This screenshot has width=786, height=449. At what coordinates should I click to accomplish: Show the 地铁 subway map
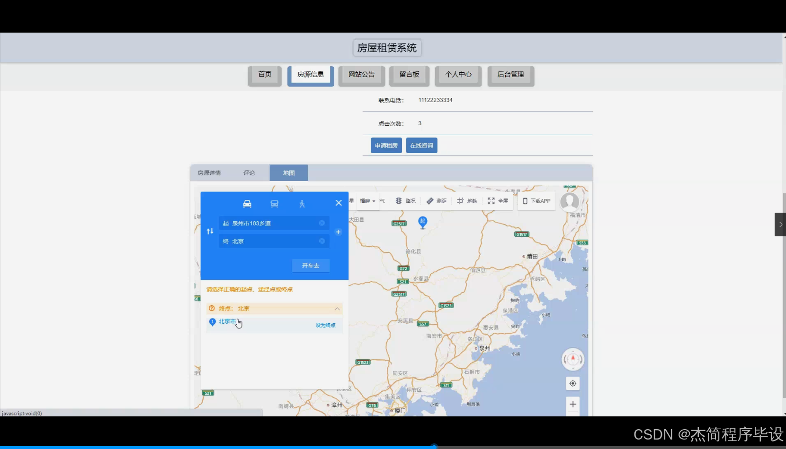tap(467, 201)
